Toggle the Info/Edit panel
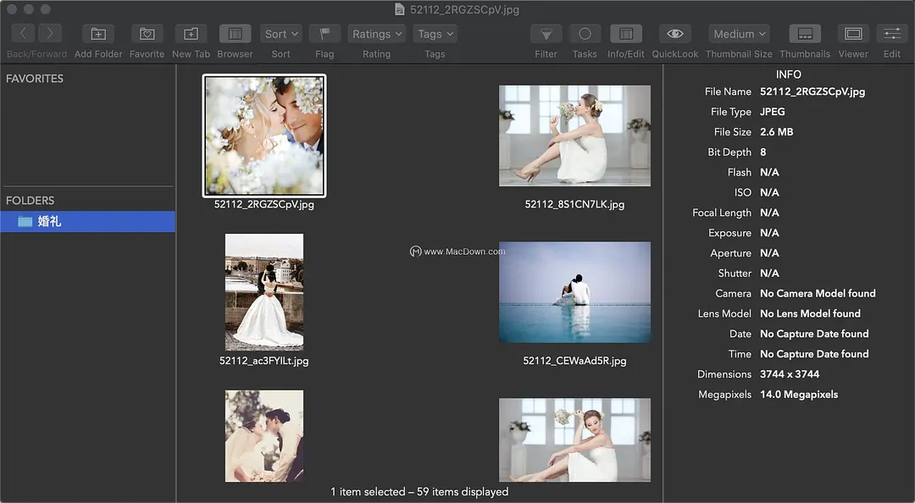The image size is (915, 503). point(625,34)
